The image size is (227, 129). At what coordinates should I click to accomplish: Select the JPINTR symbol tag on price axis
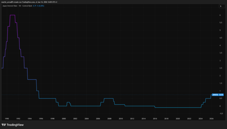pos(215,95)
